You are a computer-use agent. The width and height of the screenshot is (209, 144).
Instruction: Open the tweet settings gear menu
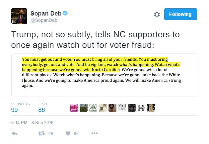tap(157, 15)
